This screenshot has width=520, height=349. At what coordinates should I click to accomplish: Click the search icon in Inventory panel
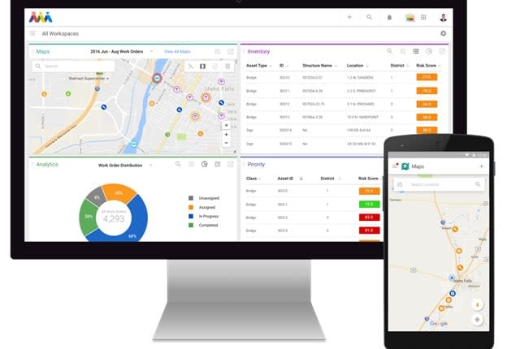[x=390, y=51]
